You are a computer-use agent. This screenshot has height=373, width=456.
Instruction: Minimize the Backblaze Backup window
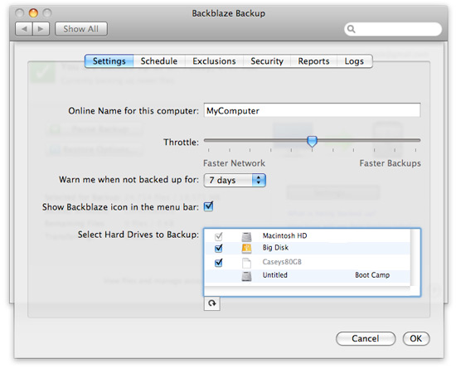[x=33, y=13]
